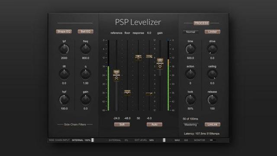Screen dimensions: 277x156
Task: Click the q knob set to 1.00
Action: [86, 74]
